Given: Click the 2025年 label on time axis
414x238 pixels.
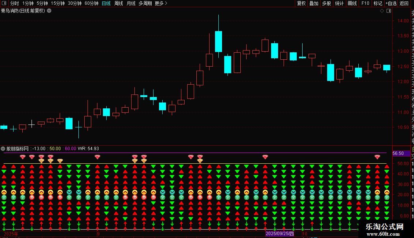Looking at the screenshot, I should click(11, 234).
